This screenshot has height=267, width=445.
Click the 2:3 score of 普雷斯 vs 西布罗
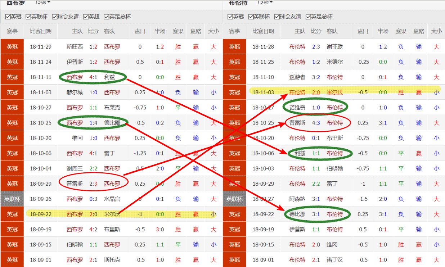tap(93, 184)
